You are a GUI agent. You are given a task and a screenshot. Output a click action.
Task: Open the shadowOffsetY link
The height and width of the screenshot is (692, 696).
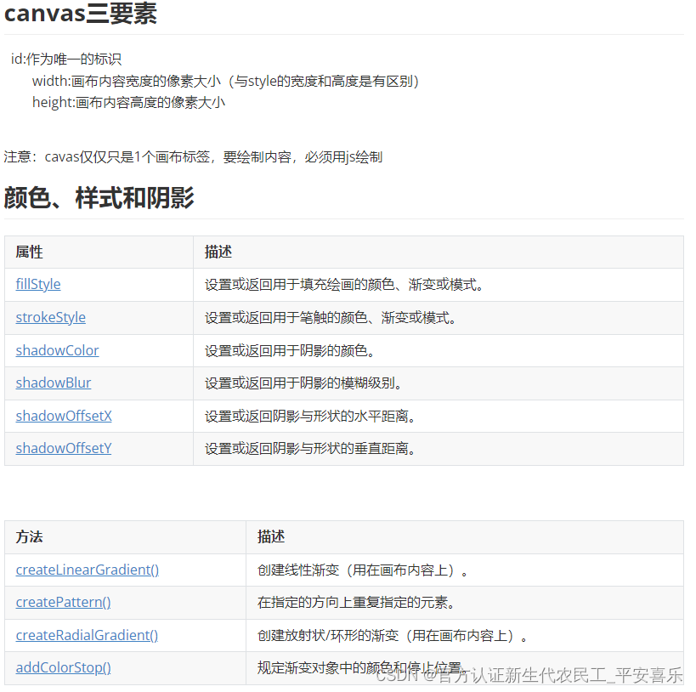pyautogui.click(x=64, y=448)
